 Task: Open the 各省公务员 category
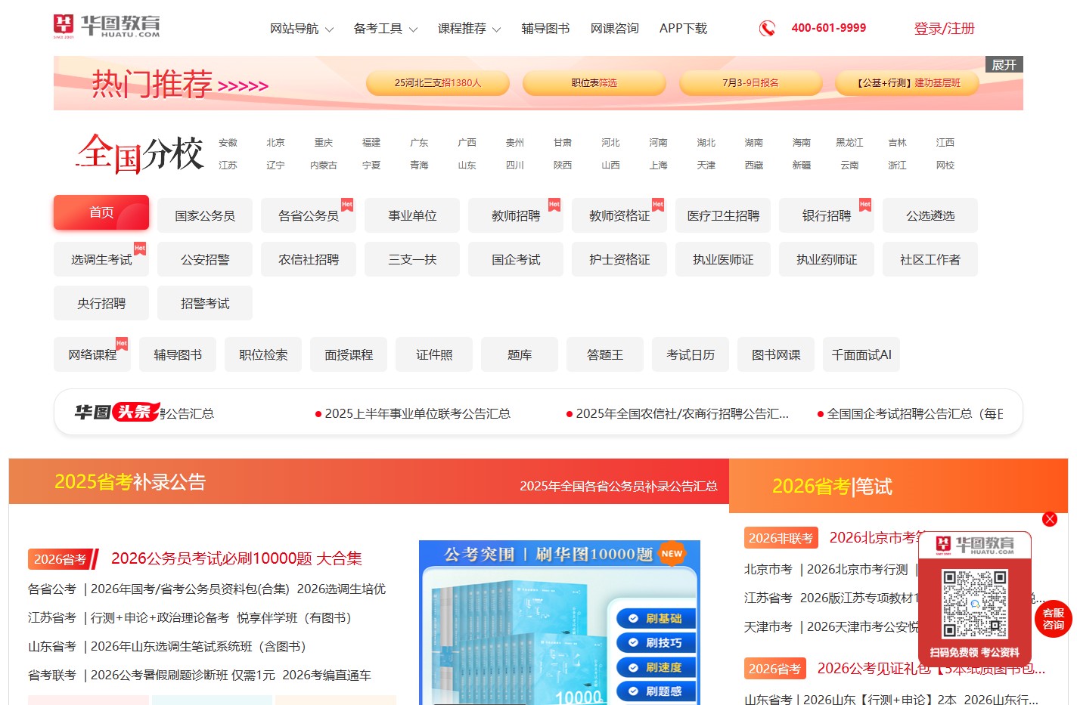[x=309, y=216]
